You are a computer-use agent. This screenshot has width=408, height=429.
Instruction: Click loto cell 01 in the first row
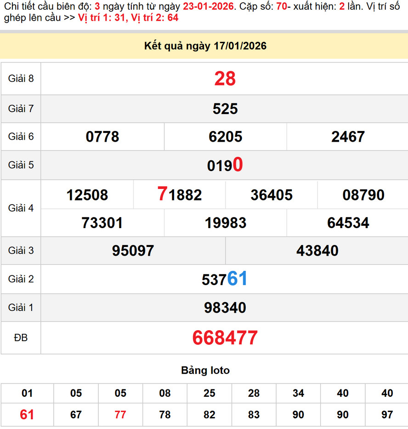(x=27, y=394)
